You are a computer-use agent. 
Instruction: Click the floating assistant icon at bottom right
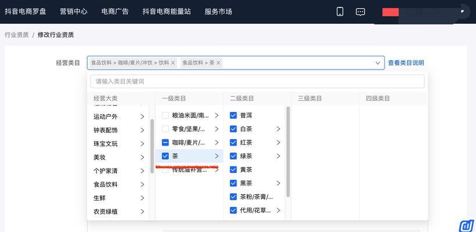point(466,226)
